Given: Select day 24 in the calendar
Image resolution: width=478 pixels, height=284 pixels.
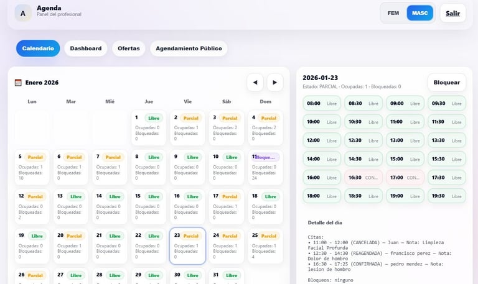Looking at the screenshot, I should point(227,246).
